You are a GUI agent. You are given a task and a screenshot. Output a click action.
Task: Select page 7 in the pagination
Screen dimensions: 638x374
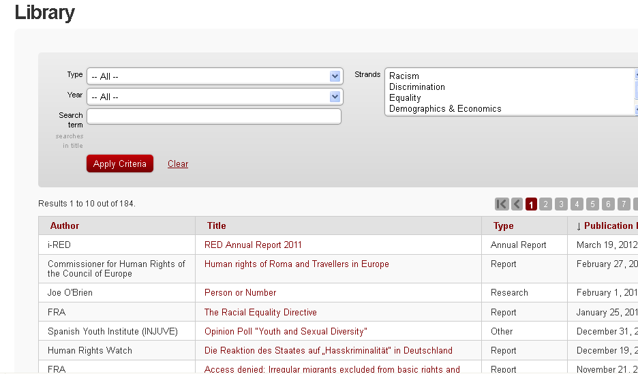624,204
